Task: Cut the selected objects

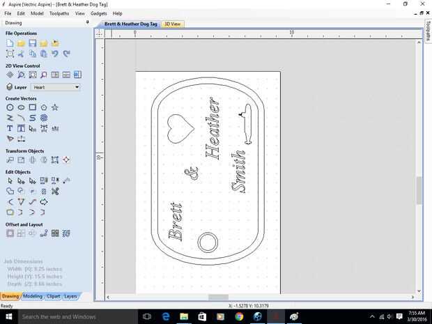Action: [x=21, y=54]
